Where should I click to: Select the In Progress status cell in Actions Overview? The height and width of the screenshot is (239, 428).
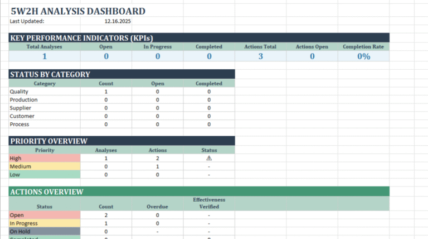(45, 223)
